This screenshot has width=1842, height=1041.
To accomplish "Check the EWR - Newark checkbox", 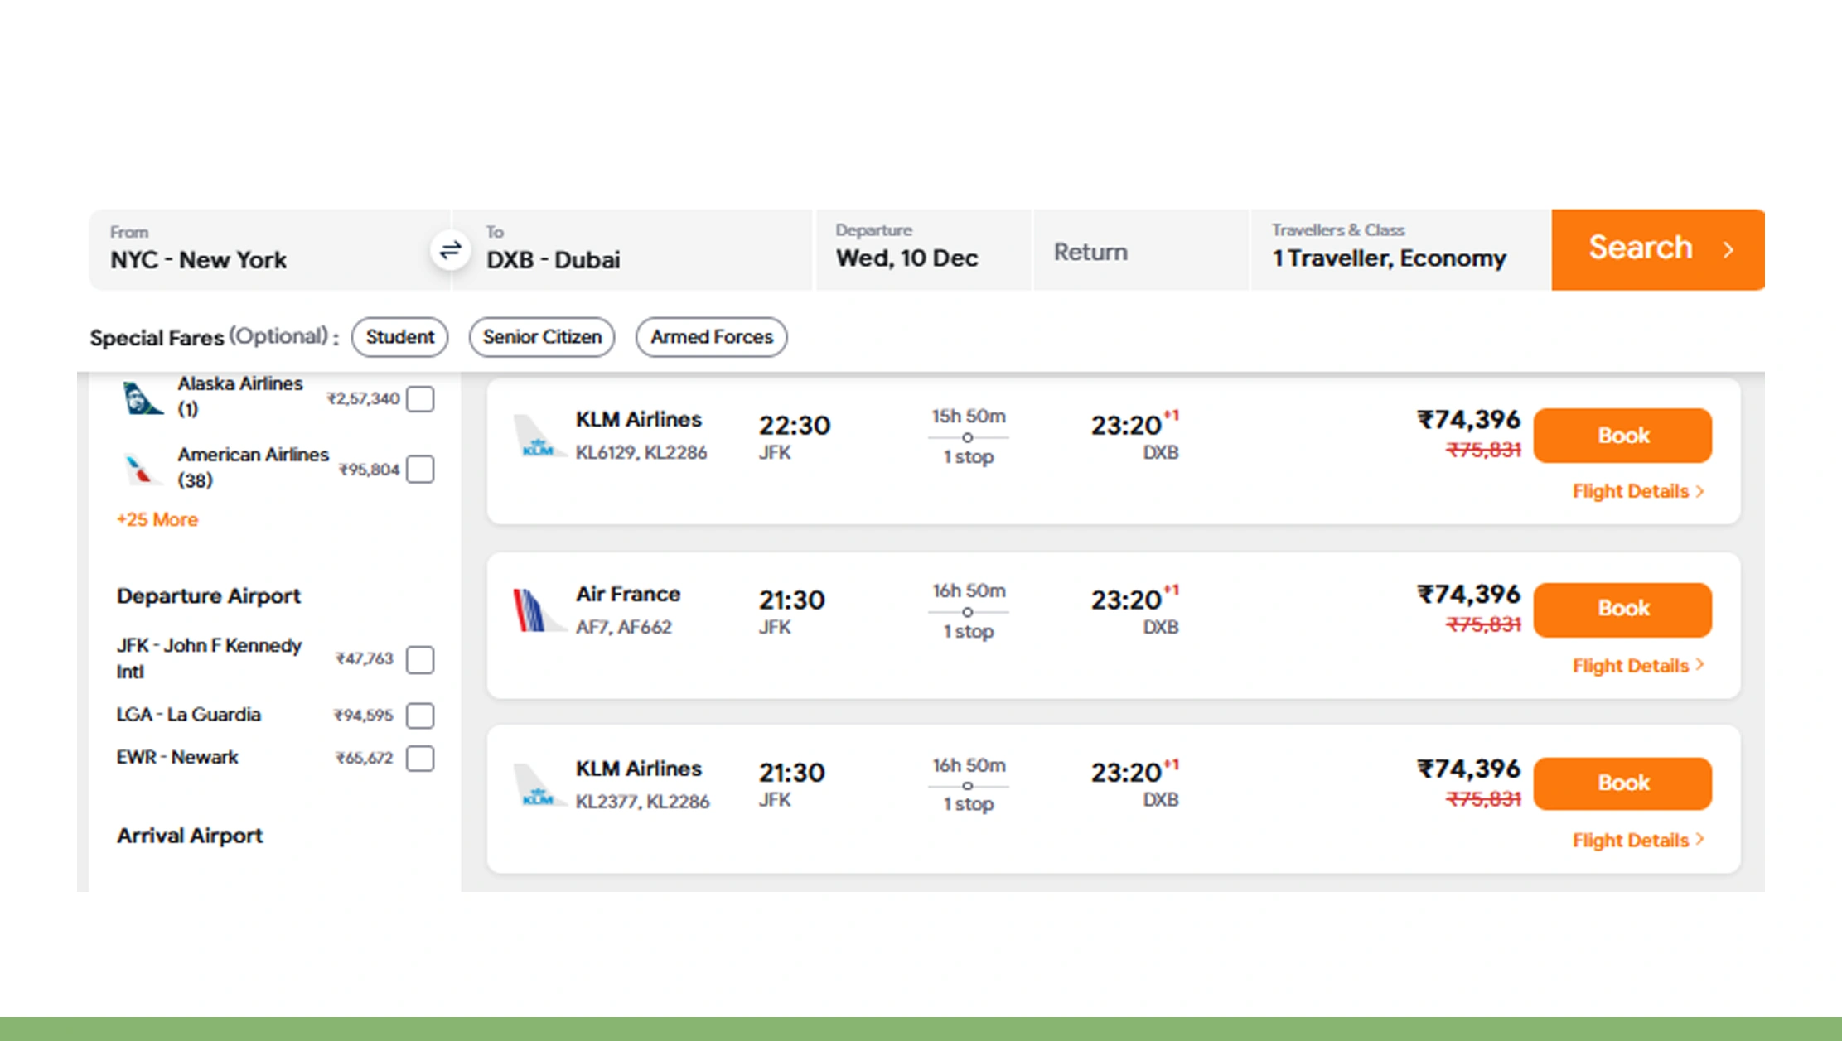I will (x=421, y=758).
